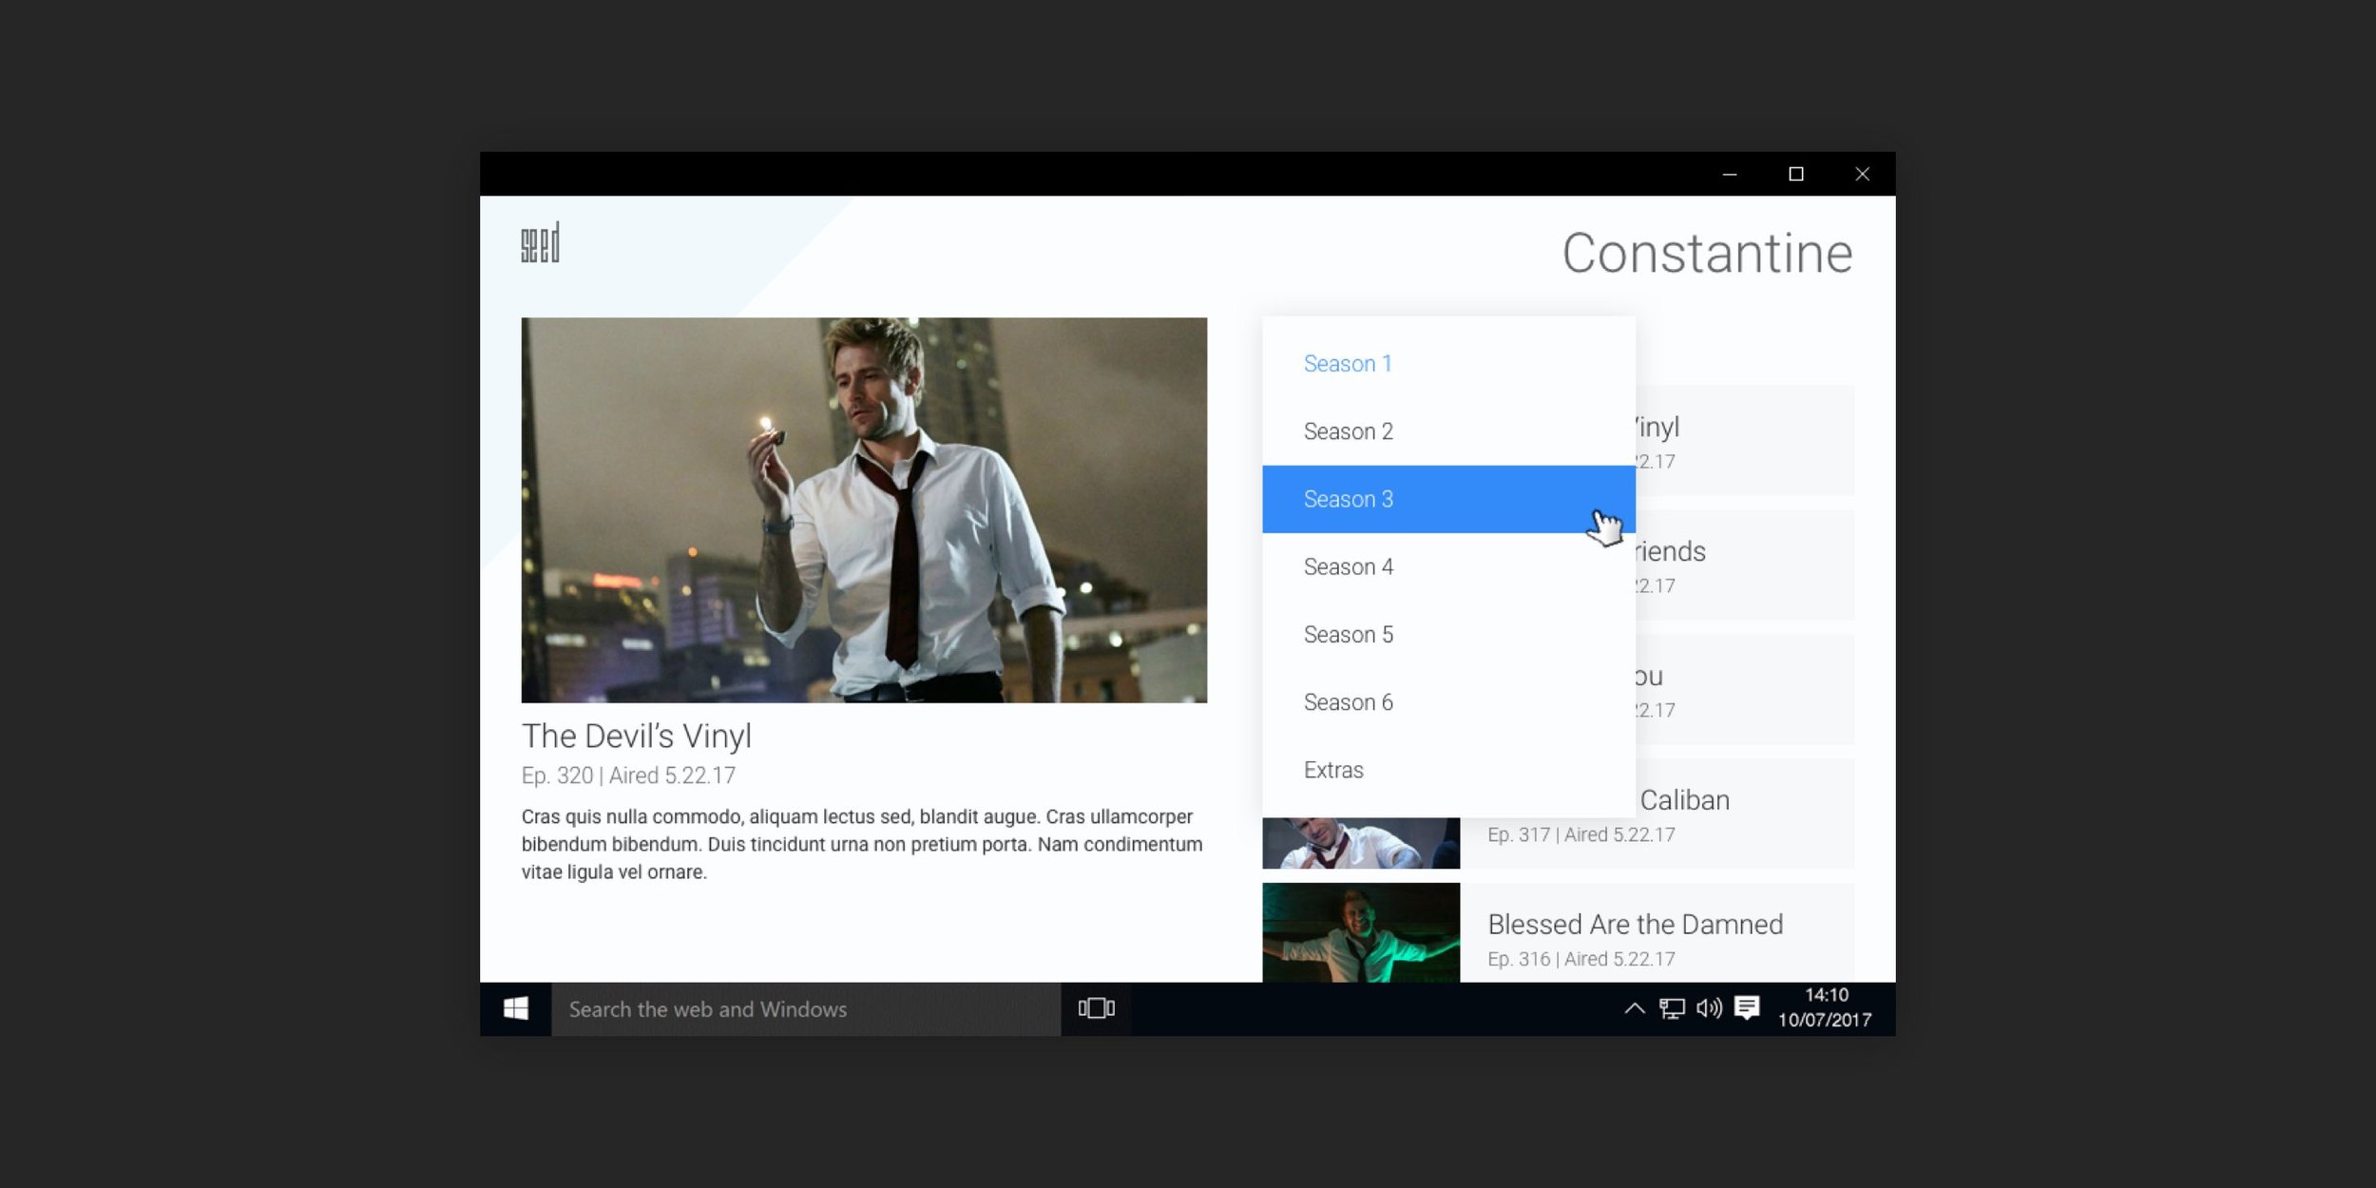
Task: Click Ep. 320 | Aired 5.22.17 text
Action: click(628, 776)
